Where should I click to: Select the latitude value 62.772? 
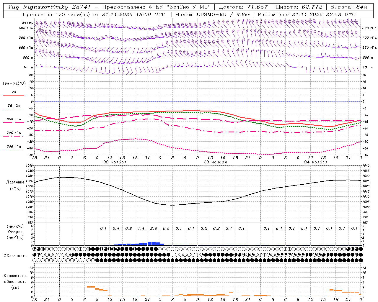[x=312, y=7]
